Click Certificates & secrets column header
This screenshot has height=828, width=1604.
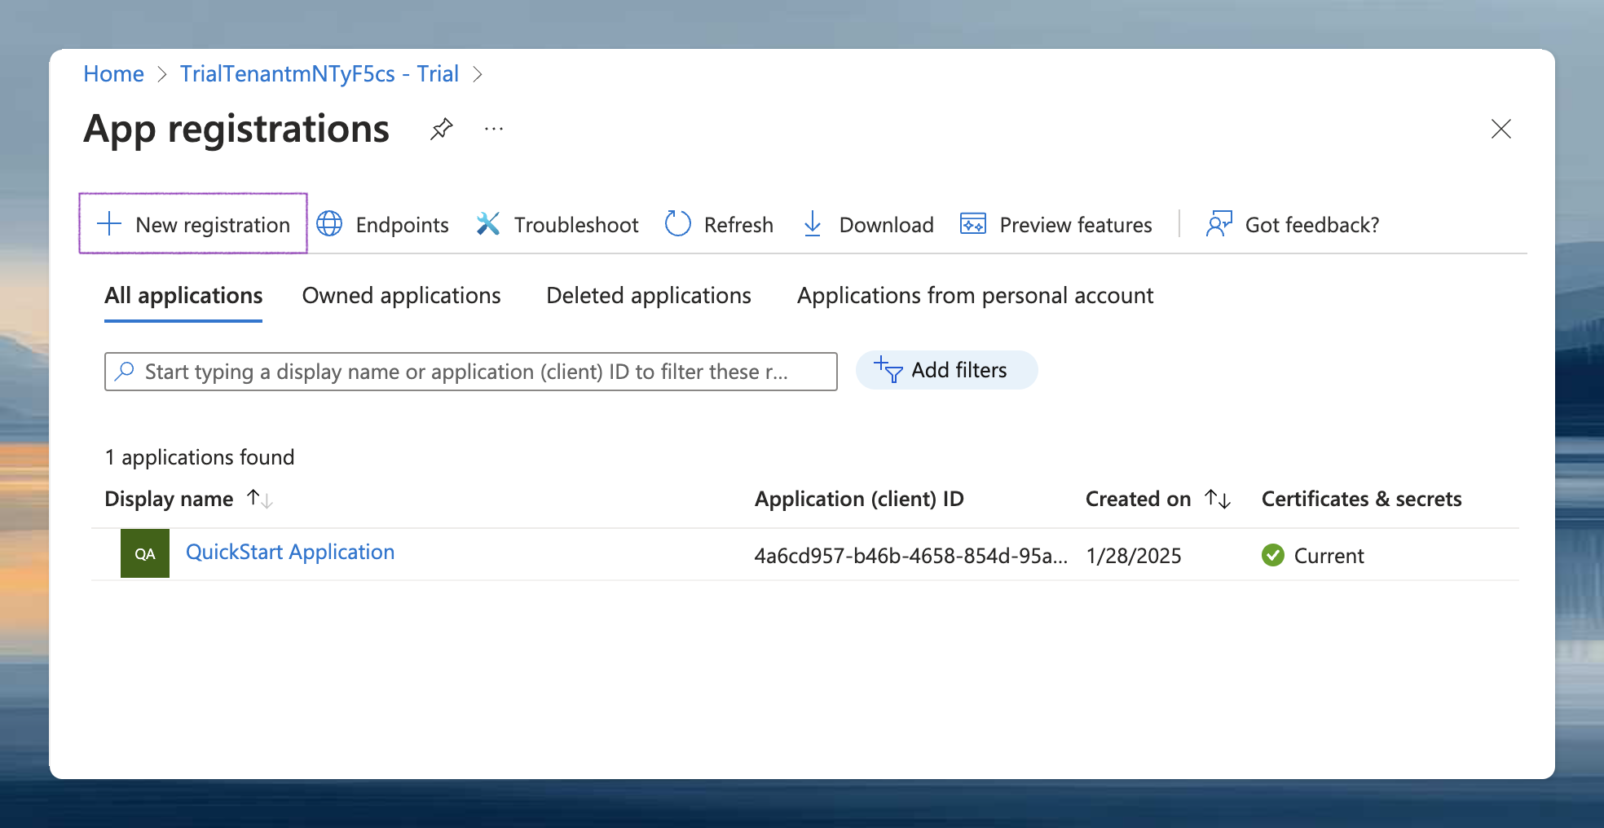click(1361, 499)
